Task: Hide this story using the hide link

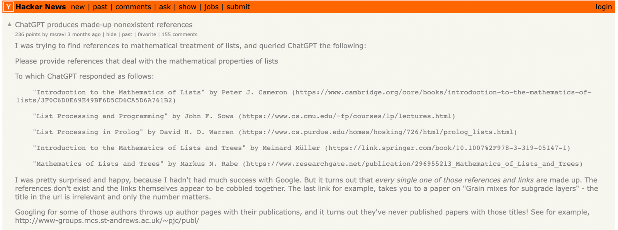Action: tap(111, 34)
